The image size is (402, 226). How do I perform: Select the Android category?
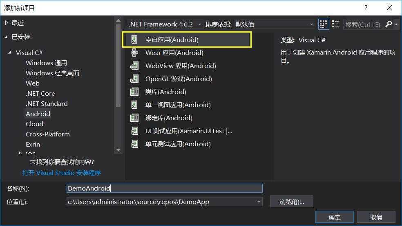pos(38,114)
